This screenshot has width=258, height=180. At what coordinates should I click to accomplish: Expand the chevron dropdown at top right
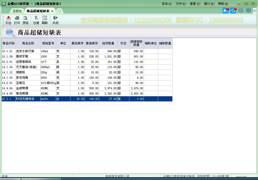(x=254, y=11)
